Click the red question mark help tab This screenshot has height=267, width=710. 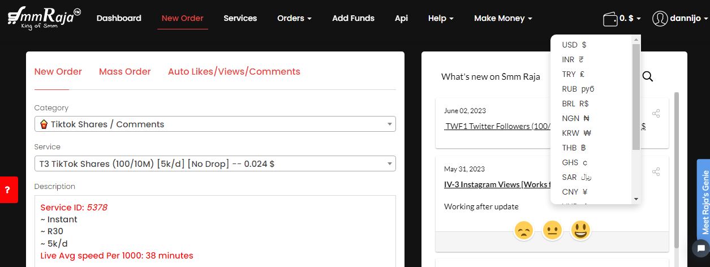coord(8,190)
